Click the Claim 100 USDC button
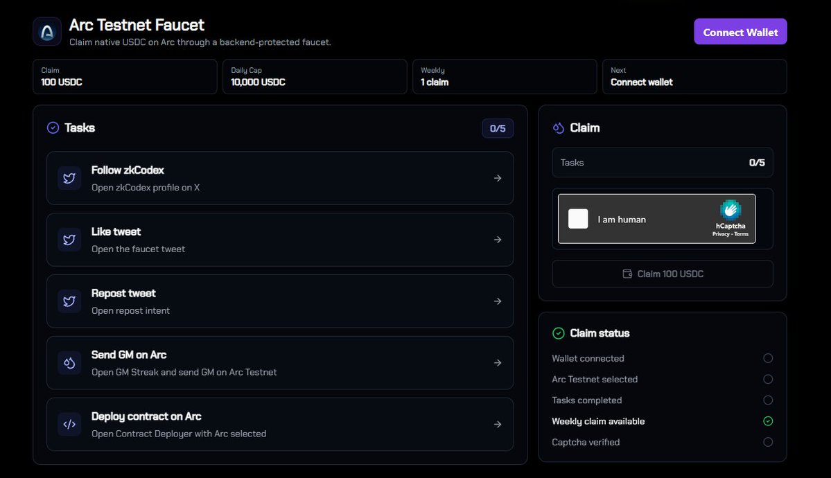The image size is (831, 478). click(x=663, y=274)
